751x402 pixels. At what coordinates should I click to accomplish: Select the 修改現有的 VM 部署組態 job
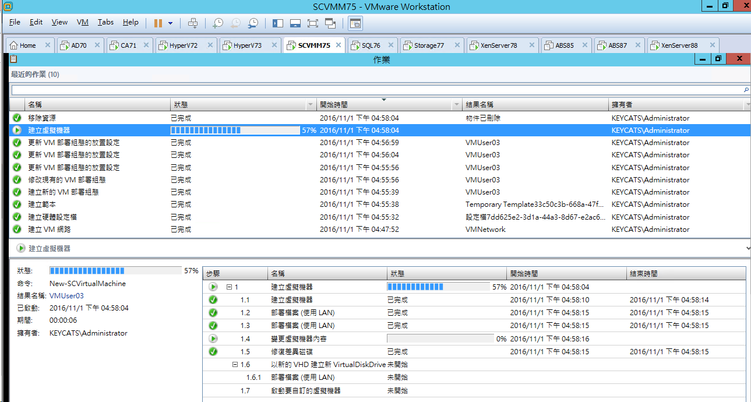pyautogui.click(x=380, y=180)
